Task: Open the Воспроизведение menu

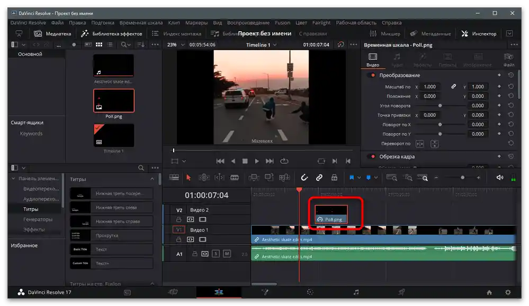Action: click(x=248, y=23)
